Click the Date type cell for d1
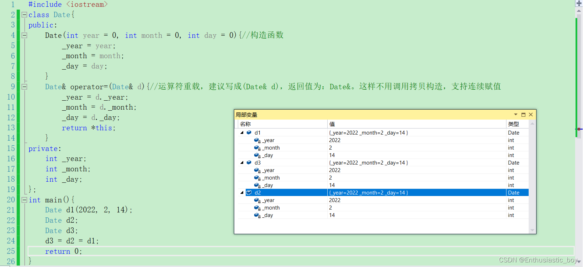Image resolution: width=583 pixels, height=267 pixels. pos(514,132)
